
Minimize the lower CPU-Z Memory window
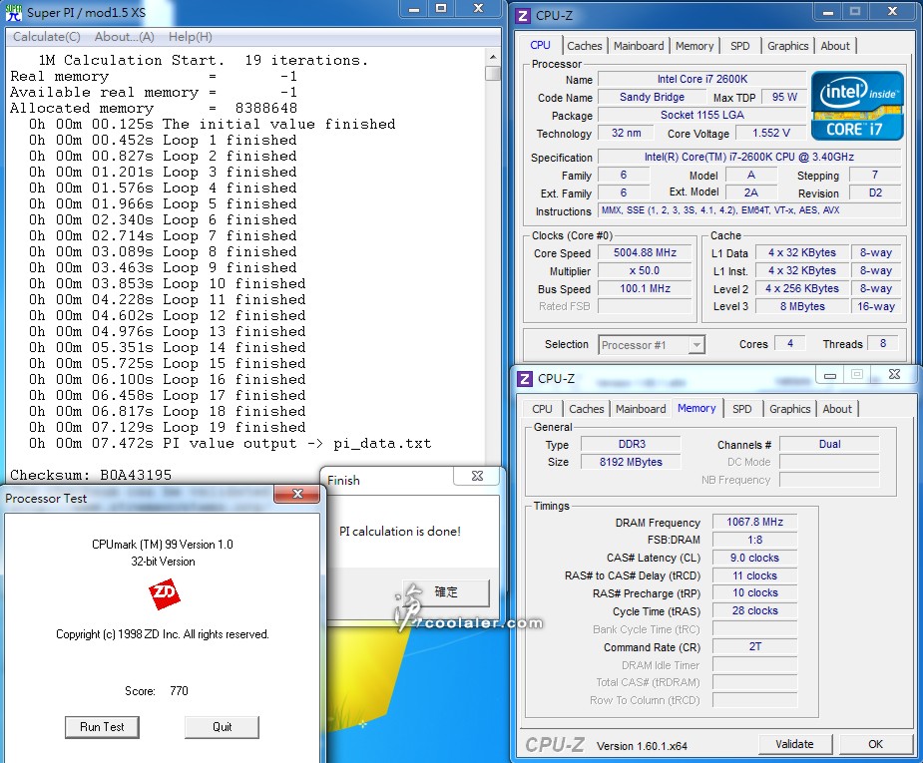click(830, 375)
